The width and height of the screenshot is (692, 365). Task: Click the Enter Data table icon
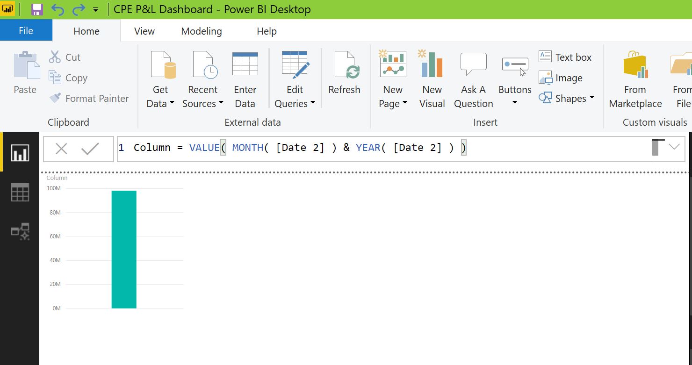click(x=245, y=64)
